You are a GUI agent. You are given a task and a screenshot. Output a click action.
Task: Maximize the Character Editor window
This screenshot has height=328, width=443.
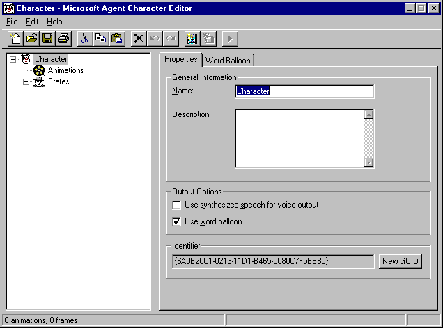[x=421, y=8]
